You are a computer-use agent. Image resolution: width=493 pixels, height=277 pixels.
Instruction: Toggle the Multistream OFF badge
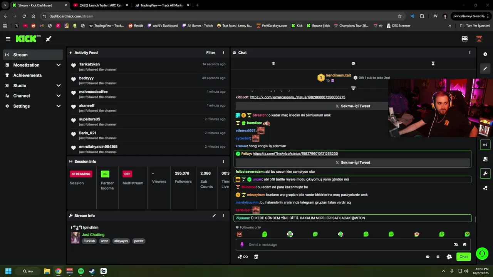tap(127, 174)
